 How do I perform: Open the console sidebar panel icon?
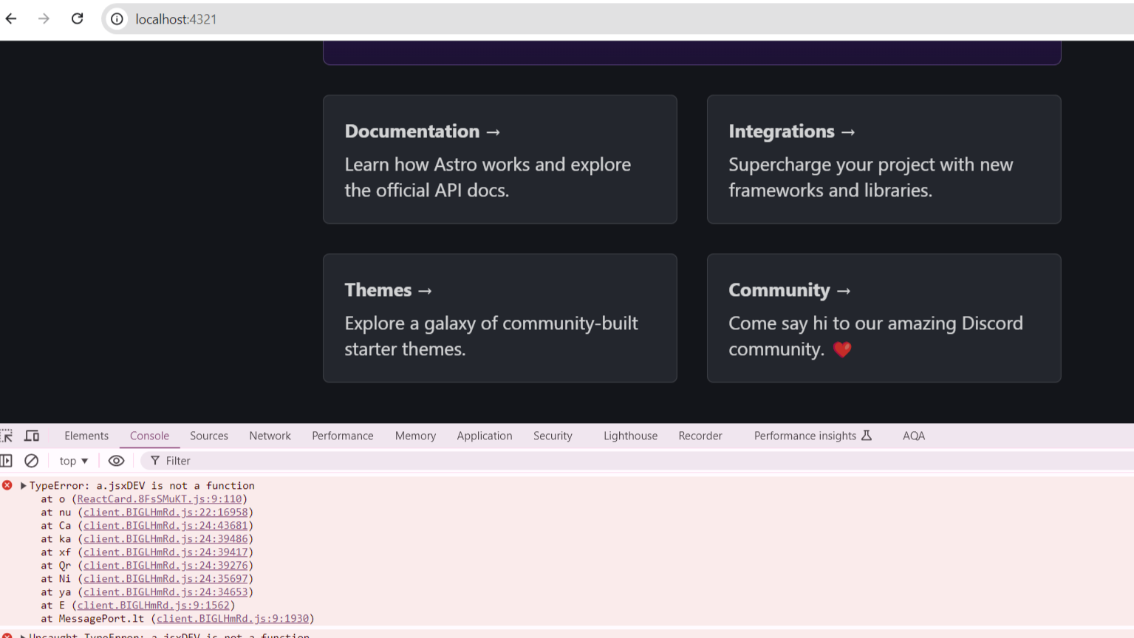[7, 460]
